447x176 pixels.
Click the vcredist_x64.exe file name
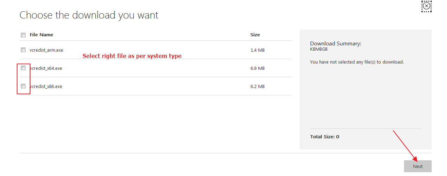(46, 68)
